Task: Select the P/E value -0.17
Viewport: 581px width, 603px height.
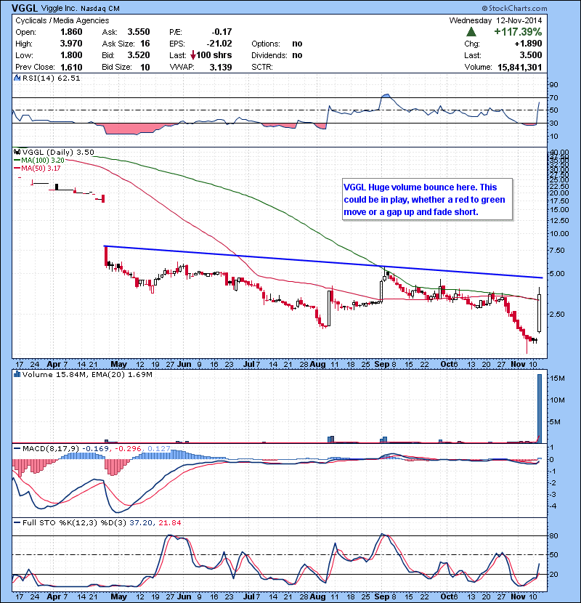Action: click(222, 32)
